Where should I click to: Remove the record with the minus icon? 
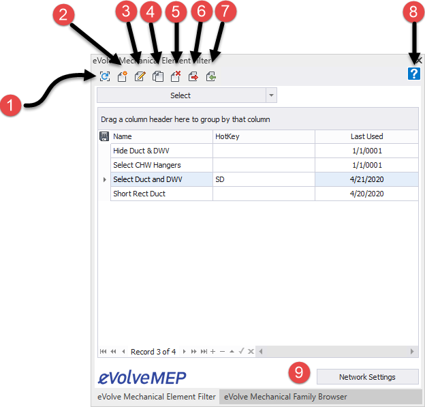pos(222,352)
